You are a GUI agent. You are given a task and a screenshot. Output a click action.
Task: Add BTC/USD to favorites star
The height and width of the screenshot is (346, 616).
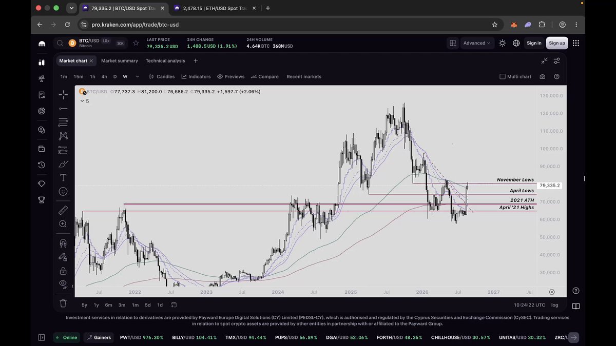136,43
